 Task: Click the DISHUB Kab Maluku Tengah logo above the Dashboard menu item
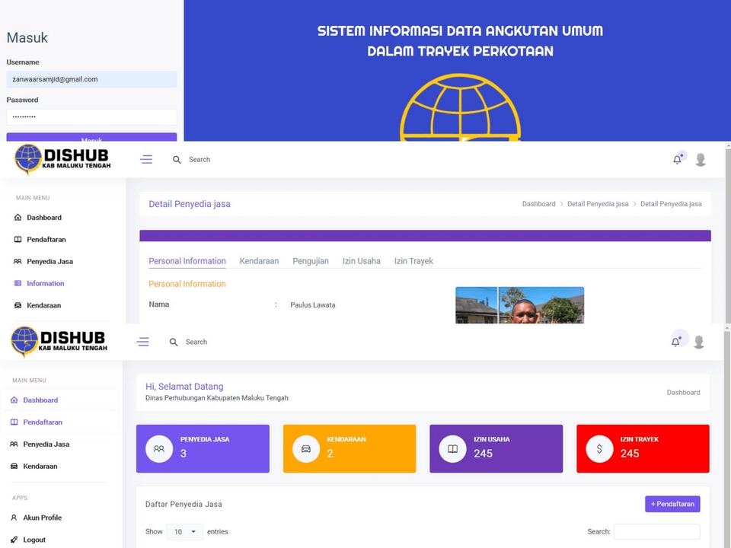pyautogui.click(x=59, y=342)
